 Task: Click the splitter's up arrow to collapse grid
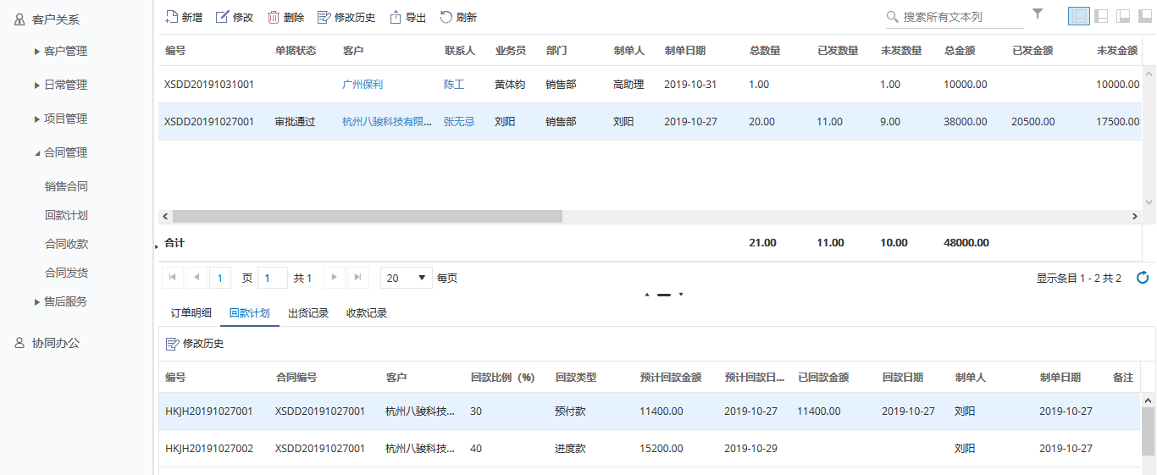tap(648, 295)
